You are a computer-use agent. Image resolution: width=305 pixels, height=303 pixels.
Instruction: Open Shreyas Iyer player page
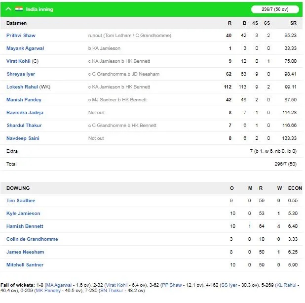pos(21,74)
